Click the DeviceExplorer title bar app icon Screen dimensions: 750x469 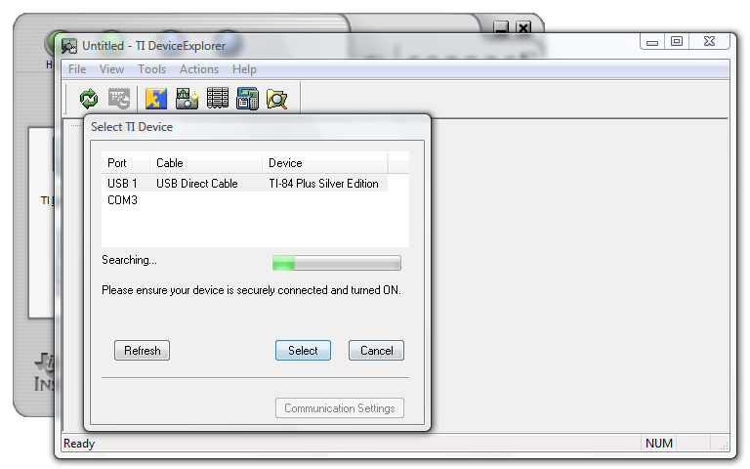[x=69, y=46]
